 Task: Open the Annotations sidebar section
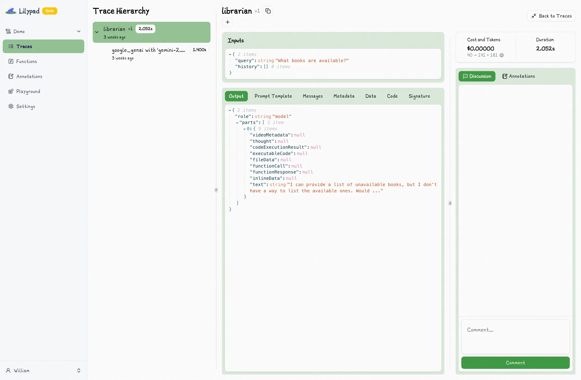coord(29,76)
